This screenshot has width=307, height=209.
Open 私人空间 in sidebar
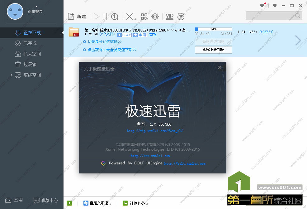[x=32, y=54]
